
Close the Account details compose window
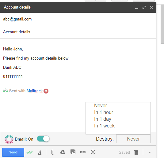151,7
